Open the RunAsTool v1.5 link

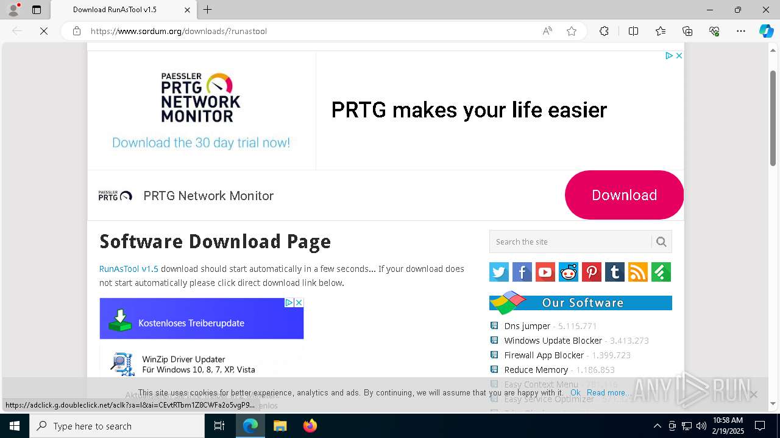click(129, 269)
